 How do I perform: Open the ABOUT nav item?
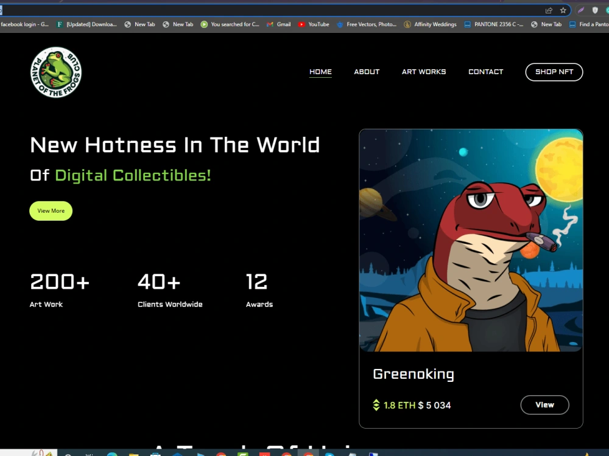pos(367,72)
